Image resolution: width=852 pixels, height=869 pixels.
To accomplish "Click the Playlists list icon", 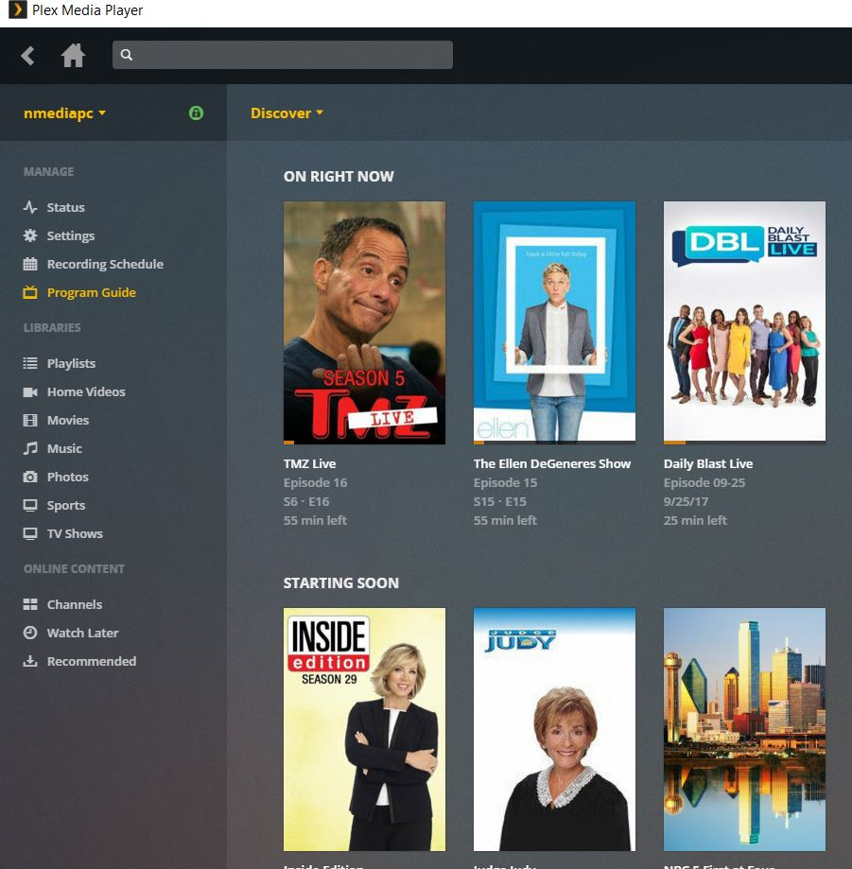I will point(30,363).
